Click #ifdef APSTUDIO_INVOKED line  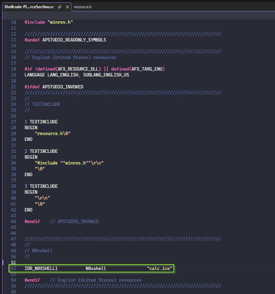(54, 87)
